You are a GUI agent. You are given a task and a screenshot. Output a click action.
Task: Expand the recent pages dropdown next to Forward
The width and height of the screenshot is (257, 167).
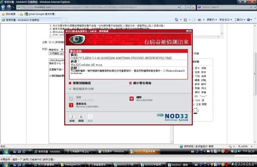(x=13, y=7)
